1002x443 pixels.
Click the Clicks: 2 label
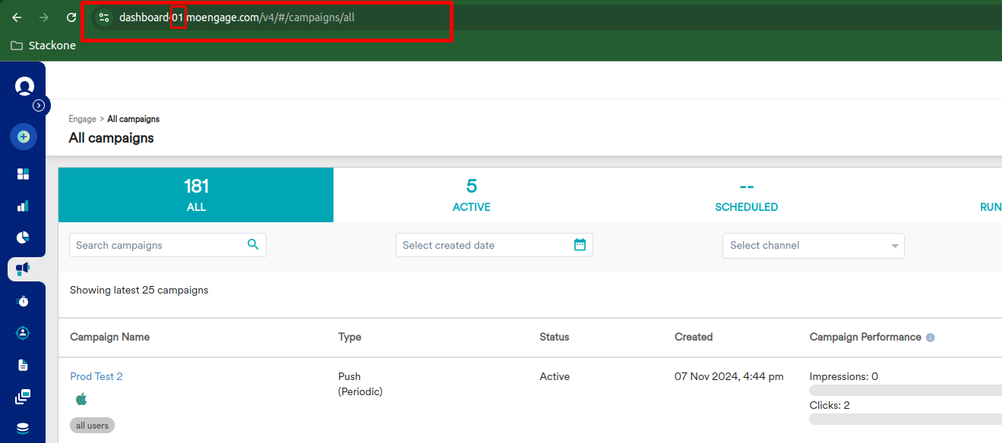pos(830,405)
